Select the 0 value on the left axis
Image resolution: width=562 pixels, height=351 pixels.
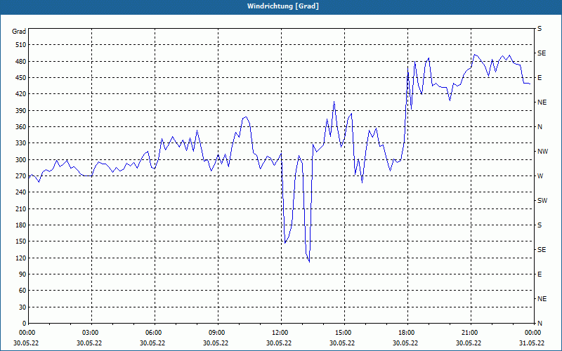click(25, 324)
